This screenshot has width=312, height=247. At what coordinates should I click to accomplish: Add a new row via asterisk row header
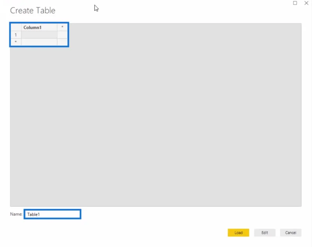pos(16,42)
